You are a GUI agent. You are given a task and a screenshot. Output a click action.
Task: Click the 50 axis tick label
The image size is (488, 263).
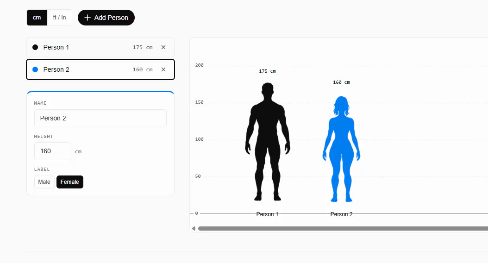point(198,176)
